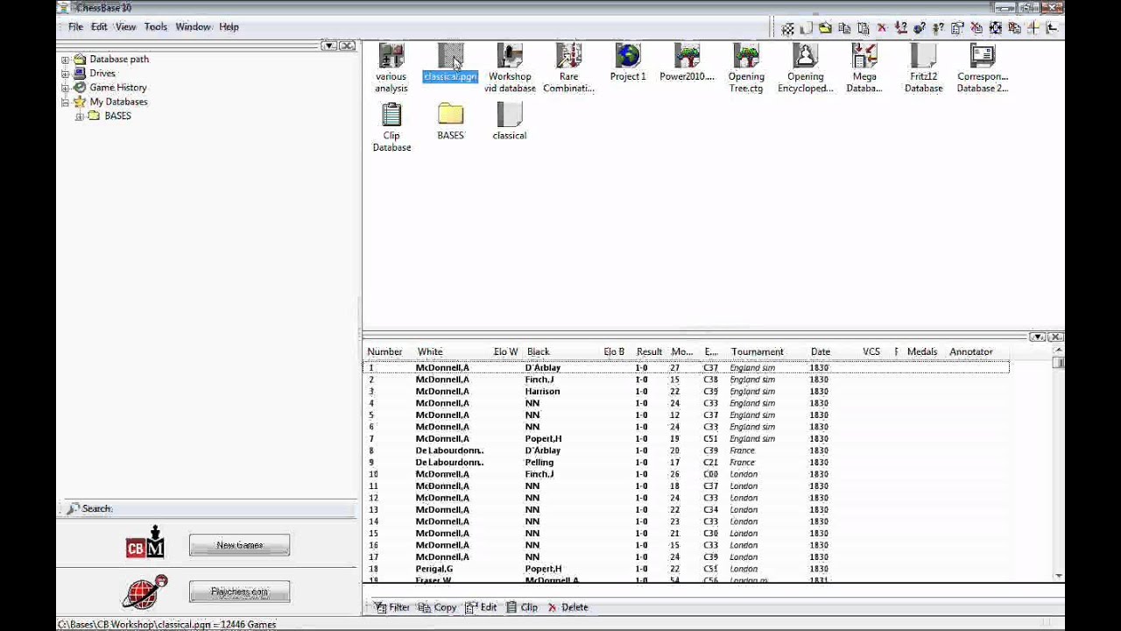Click the ChessBase Magazine CBM logo icon
Viewport: 1121px width, 631px height.
[x=145, y=542]
